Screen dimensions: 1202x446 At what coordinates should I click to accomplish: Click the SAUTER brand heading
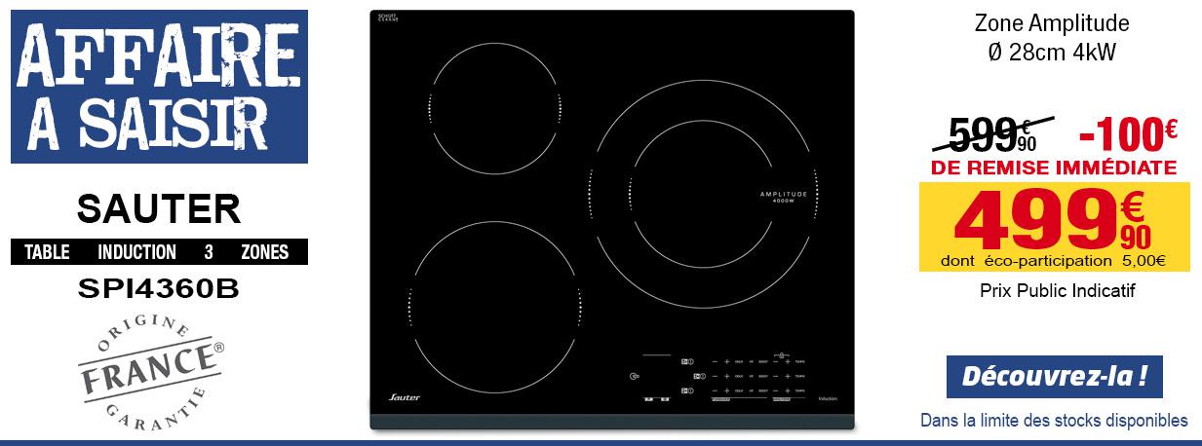[x=159, y=207]
